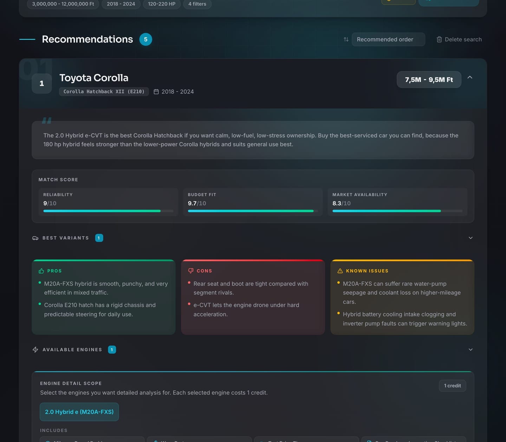The width and height of the screenshot is (506, 442).
Task: Click the Budget Fit 9.7/10 progress bar
Action: click(x=253, y=211)
